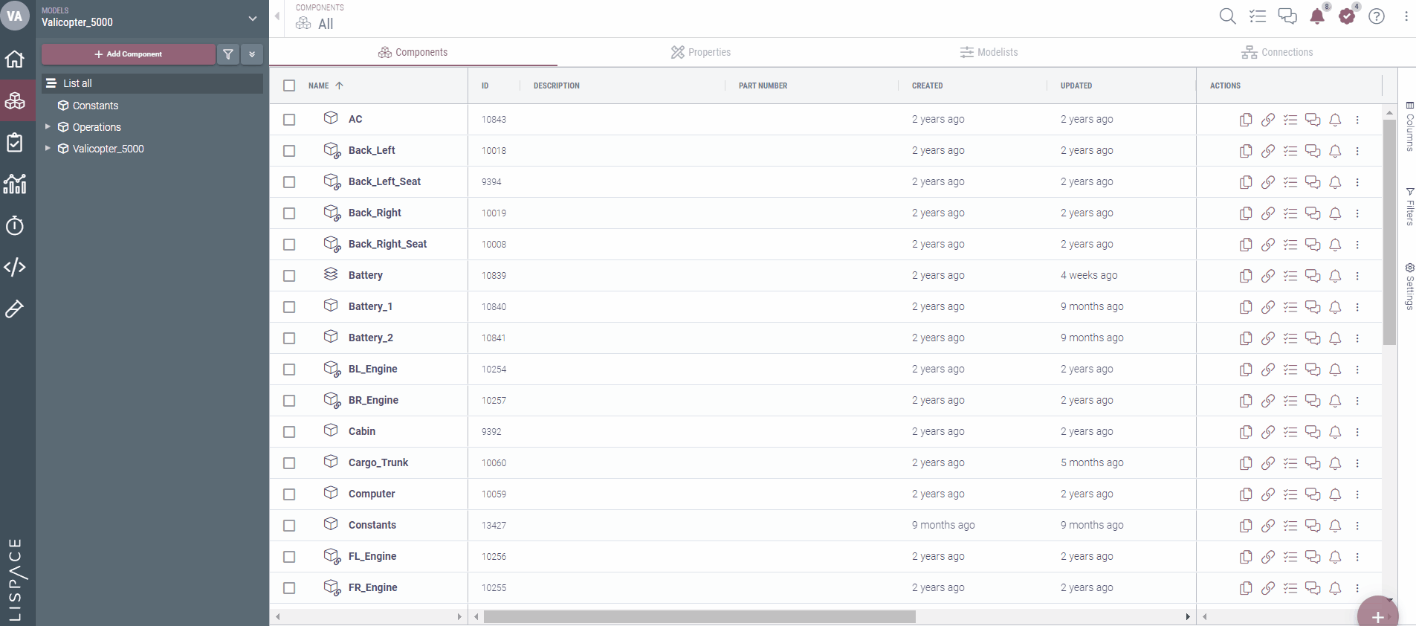Viewport: 1416px width, 626px height.
Task: Open the task list icon in header
Action: pyautogui.click(x=1258, y=16)
